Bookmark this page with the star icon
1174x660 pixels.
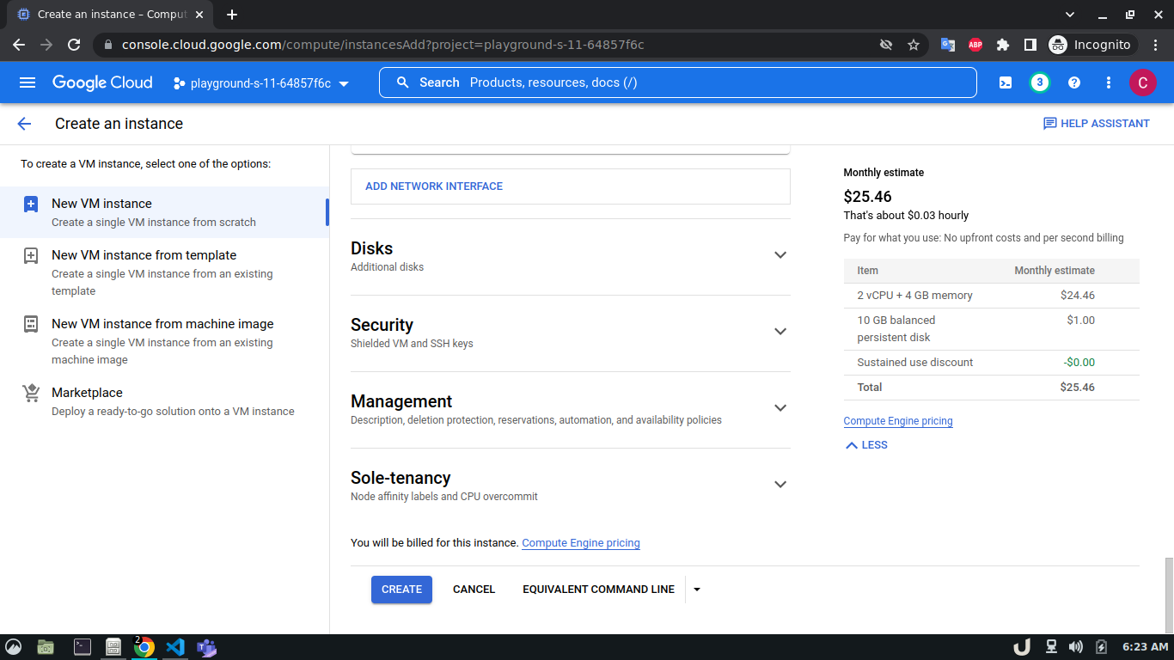[914, 45]
